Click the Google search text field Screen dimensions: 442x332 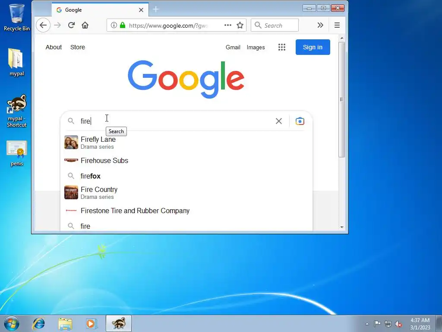175,121
